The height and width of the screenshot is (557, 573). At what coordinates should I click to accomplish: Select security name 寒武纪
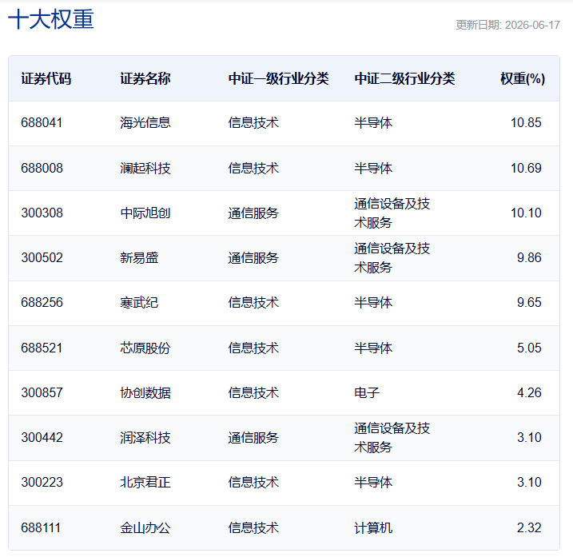click(x=139, y=303)
